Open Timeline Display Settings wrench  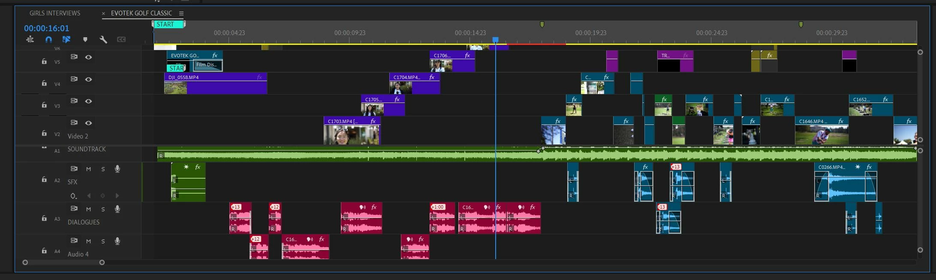point(103,39)
